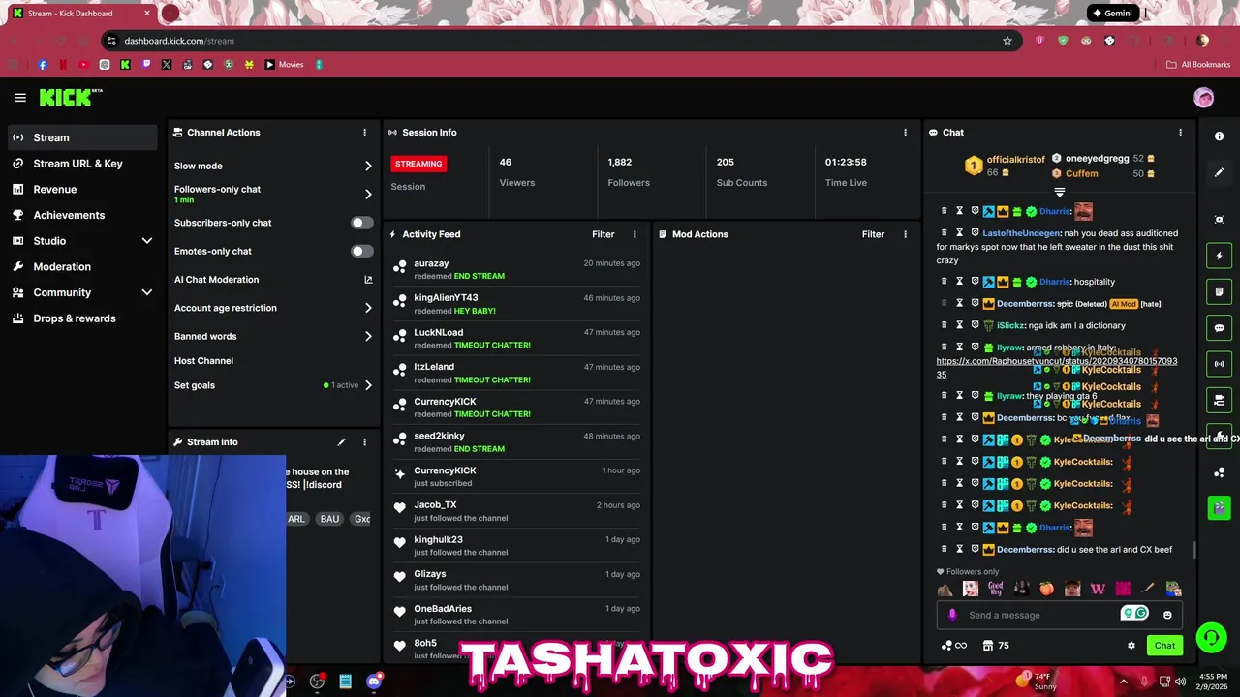Click Host Channel option

pos(203,361)
